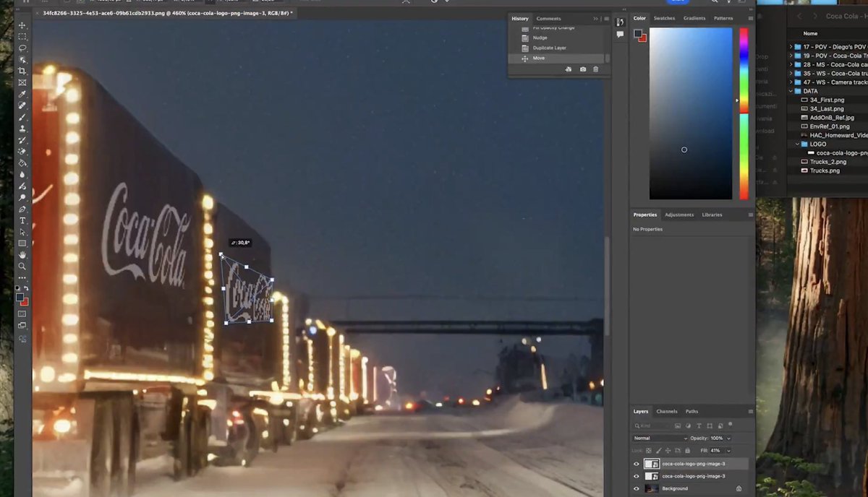The height and width of the screenshot is (497, 868).
Task: Hide the second coca-cola-logo-png-image-3 layer
Action: pyautogui.click(x=637, y=476)
